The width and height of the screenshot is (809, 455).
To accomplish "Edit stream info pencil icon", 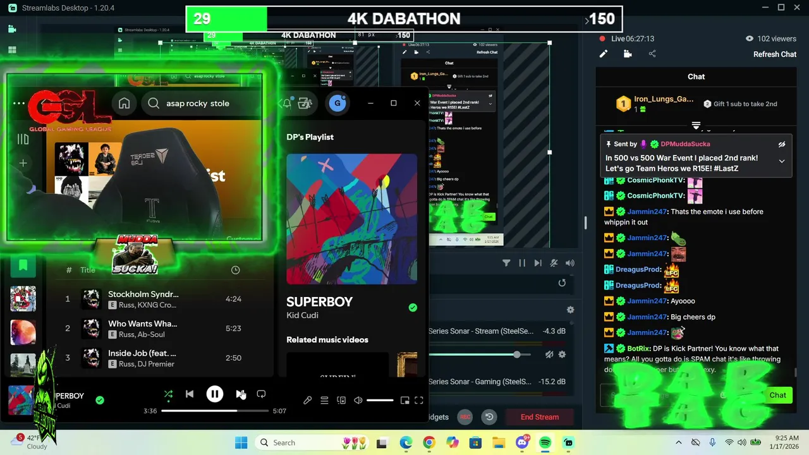I will [604, 54].
